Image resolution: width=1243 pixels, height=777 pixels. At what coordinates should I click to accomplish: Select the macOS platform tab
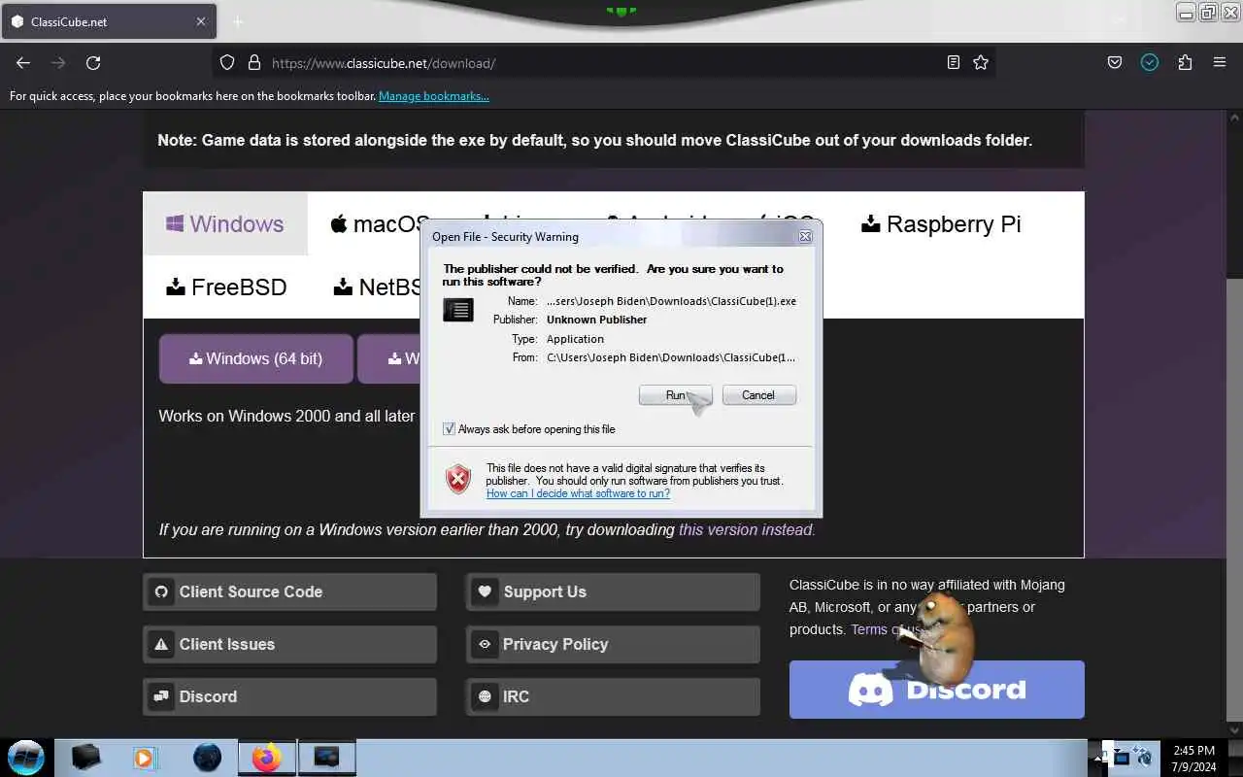coord(380,224)
